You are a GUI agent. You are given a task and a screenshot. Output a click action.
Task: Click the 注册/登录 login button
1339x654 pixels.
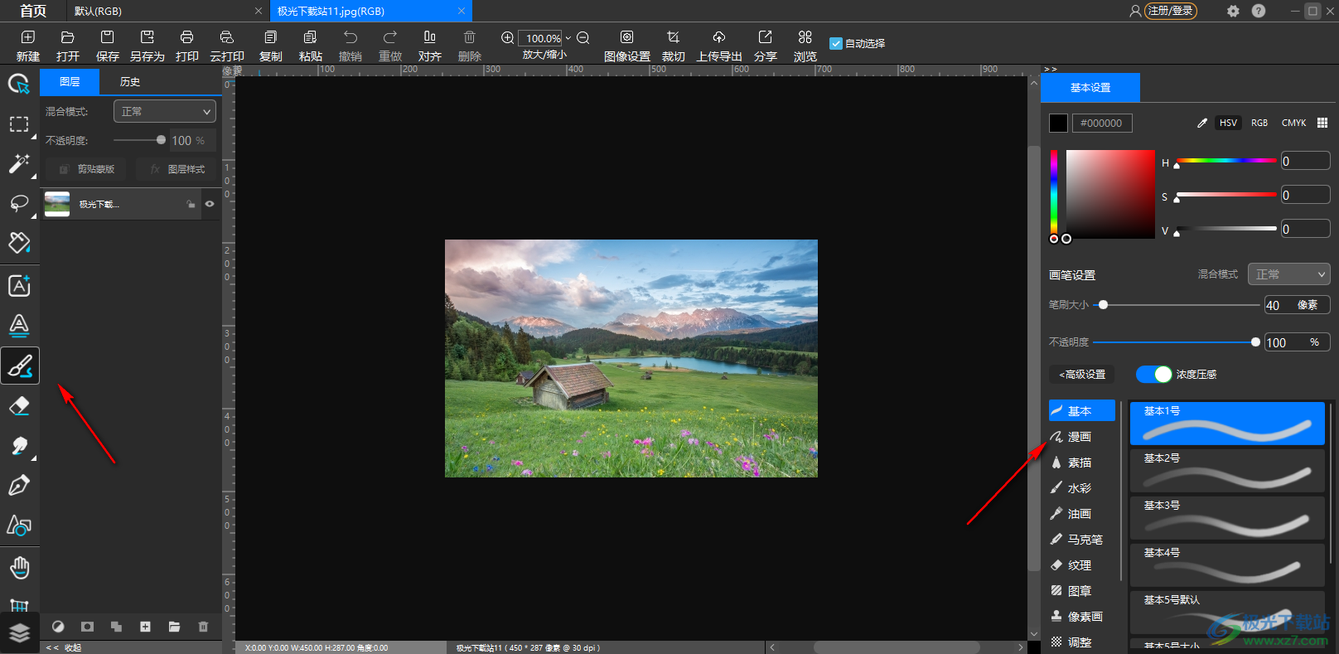(1170, 11)
